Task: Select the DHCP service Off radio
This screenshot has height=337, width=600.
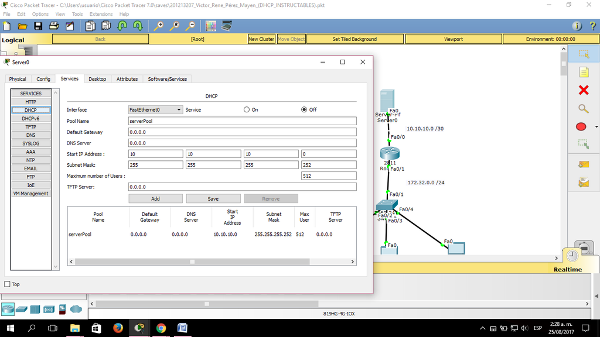Action: tap(304, 109)
